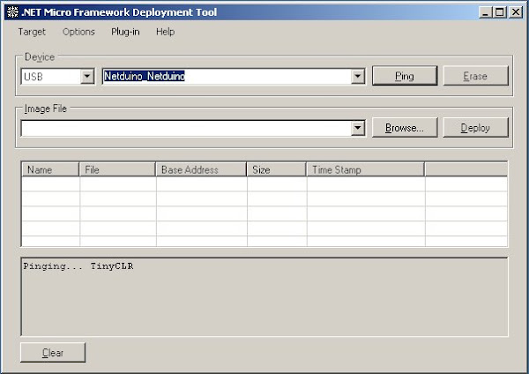Maximize the Deployment Tool window

coord(500,12)
